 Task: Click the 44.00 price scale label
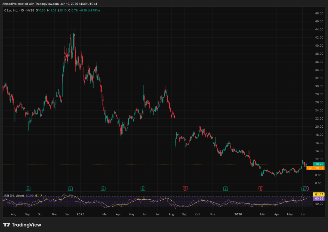point(319,29)
